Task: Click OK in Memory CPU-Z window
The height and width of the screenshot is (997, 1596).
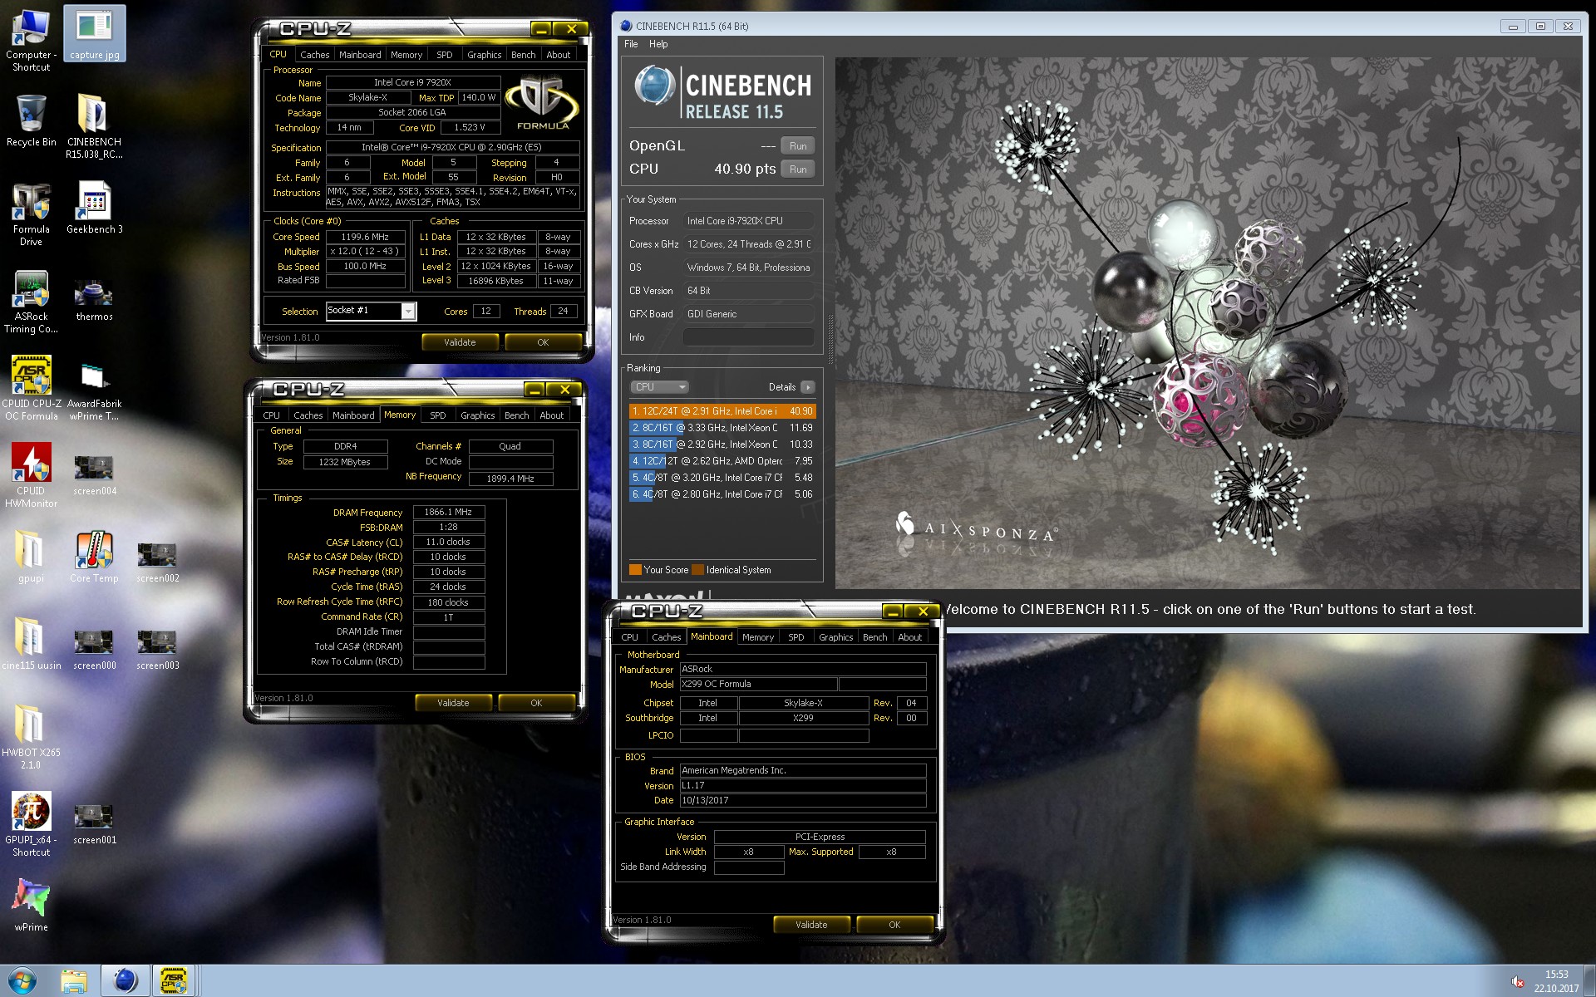Action: click(536, 703)
